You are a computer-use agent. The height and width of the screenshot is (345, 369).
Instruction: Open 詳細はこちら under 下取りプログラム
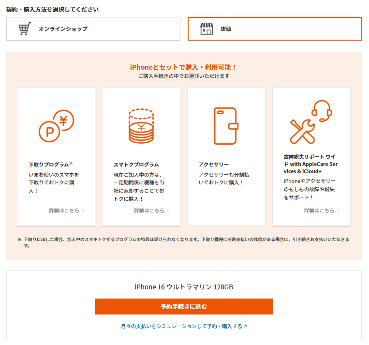[64, 210]
